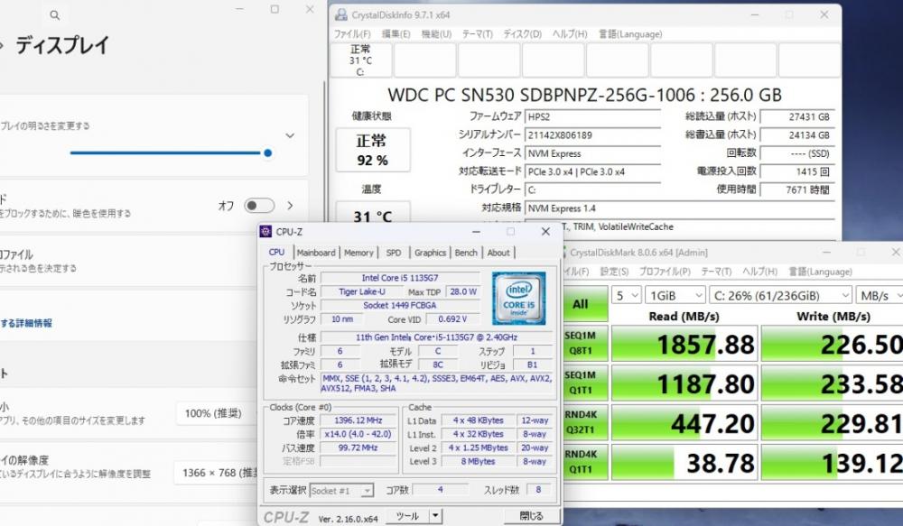
Task: Click the CrystalDiskInfo title bar icon
Action: tap(341, 15)
